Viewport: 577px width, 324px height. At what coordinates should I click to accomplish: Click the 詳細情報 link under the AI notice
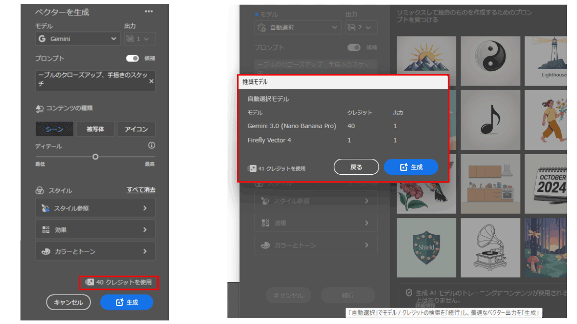426,305
